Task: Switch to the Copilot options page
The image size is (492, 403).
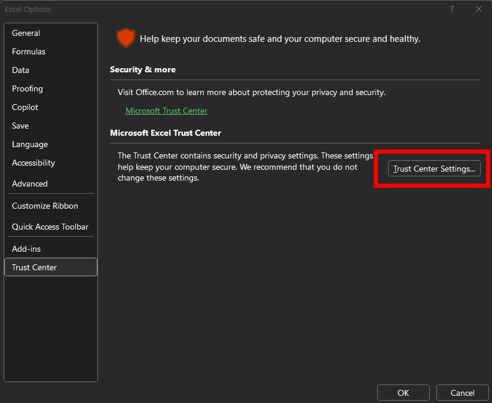Action: point(25,107)
